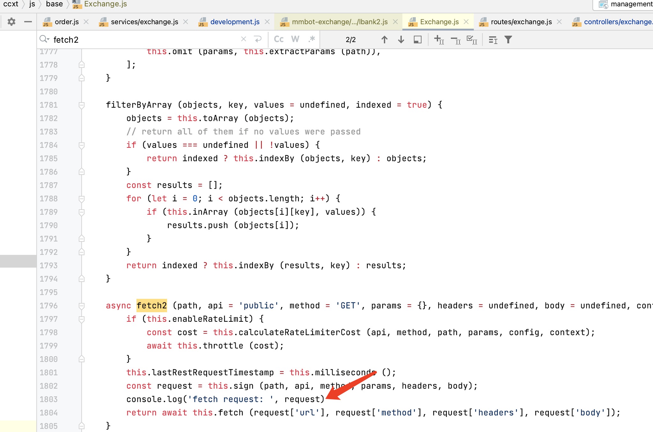Collapse the fetch2 function via gutter arrow

tap(82, 306)
